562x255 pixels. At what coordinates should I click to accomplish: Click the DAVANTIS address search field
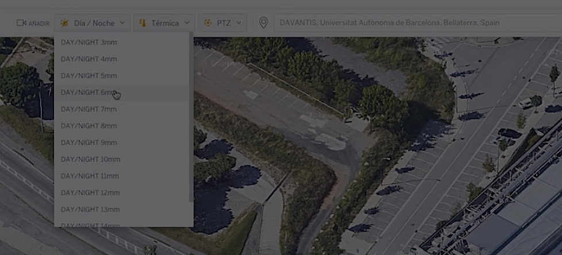[x=402, y=23]
